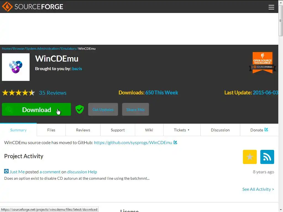Click the Share This button
The width and height of the screenshot is (283, 212).
(135, 109)
